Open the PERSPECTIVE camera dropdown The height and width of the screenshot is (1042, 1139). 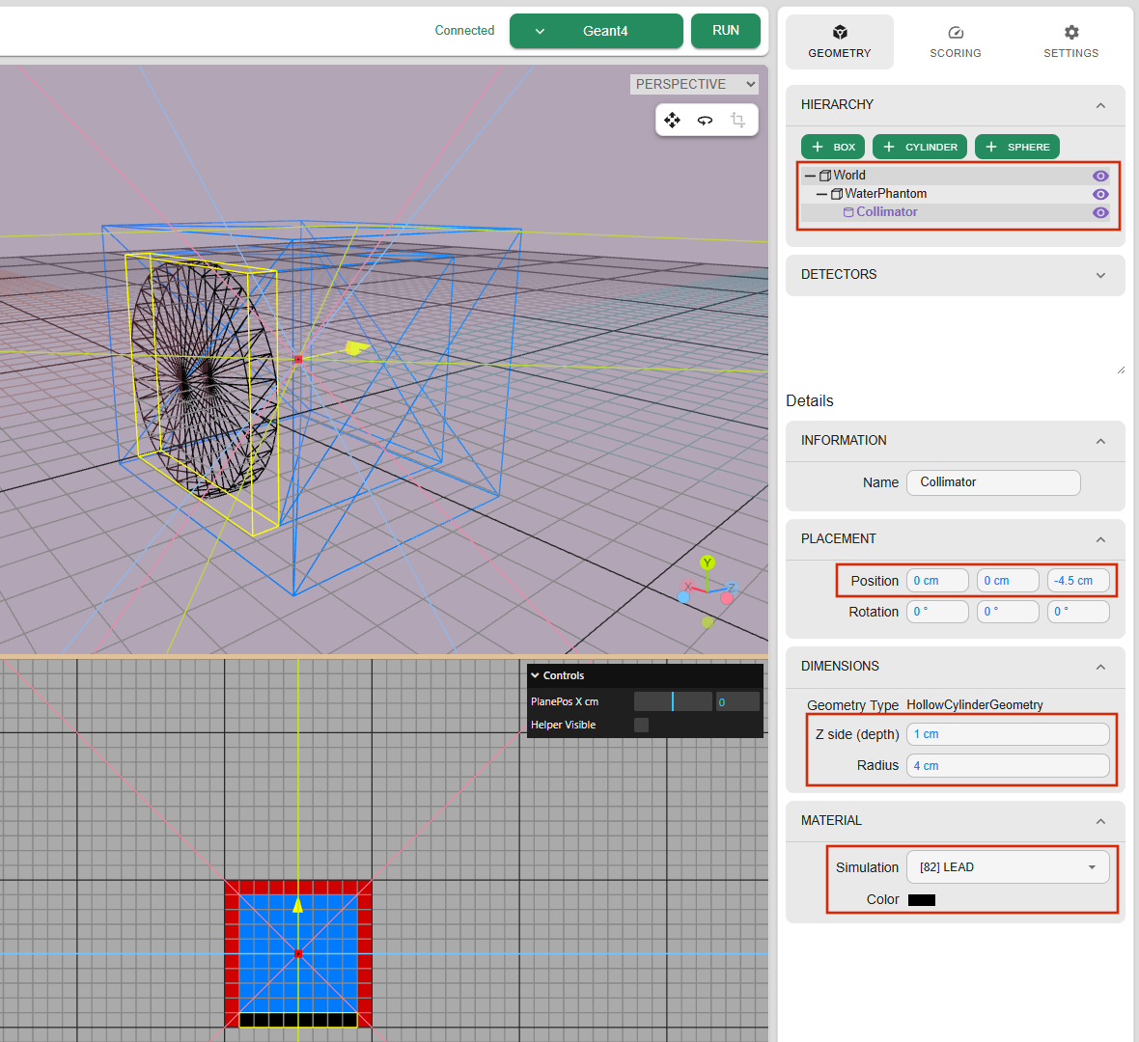[x=694, y=84]
